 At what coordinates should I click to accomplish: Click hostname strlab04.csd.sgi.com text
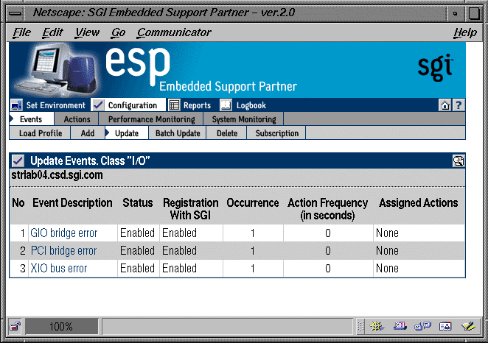[57, 175]
